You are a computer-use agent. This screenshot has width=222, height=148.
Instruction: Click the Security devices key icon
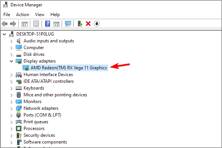pos(19,135)
